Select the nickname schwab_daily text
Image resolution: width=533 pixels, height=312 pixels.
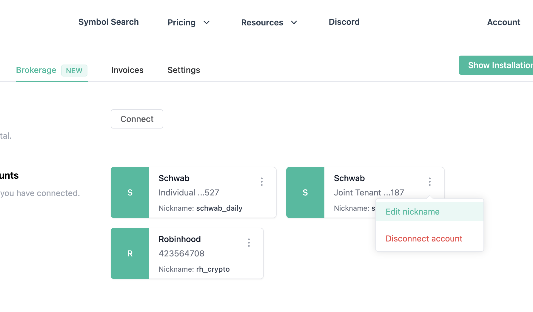(219, 208)
